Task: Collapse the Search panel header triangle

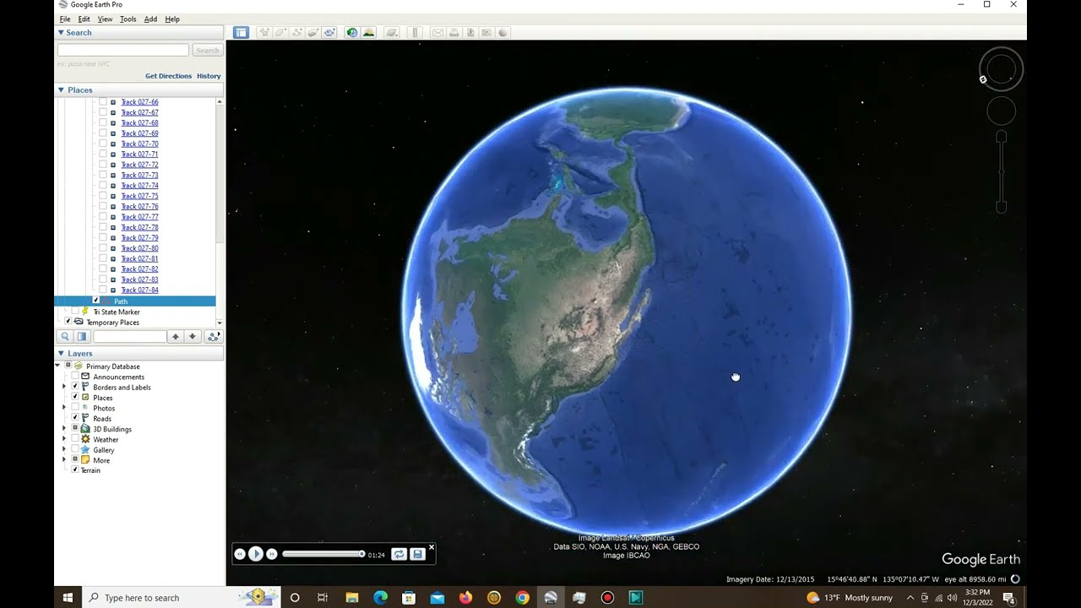Action: (x=61, y=33)
